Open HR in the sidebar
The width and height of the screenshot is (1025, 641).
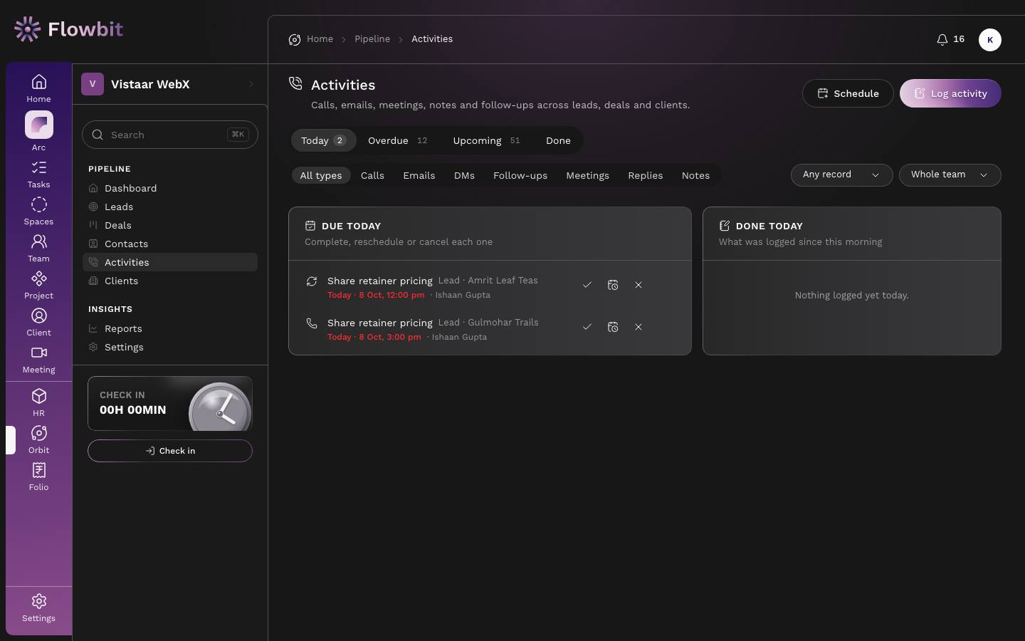[x=38, y=402]
